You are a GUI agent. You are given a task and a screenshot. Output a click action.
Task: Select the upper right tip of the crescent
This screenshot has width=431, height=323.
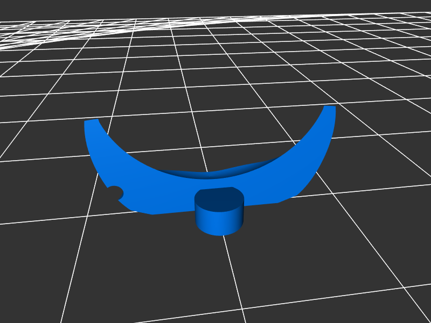click(329, 110)
